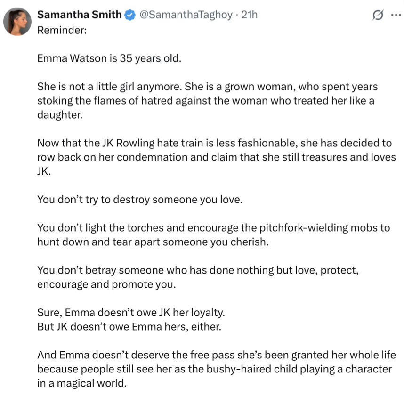Click the paragraph about pitchfork-wielding mobs
This screenshot has width=404, height=396.
pyautogui.click(x=214, y=235)
